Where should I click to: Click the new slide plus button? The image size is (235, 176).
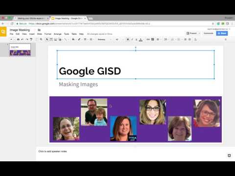coord(11,40)
